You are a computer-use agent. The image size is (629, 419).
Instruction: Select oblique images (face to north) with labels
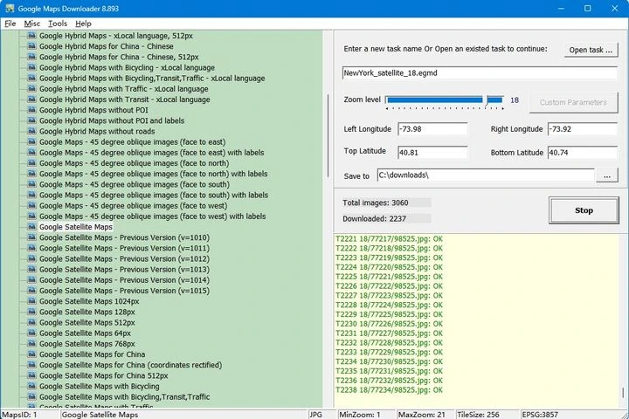click(x=153, y=174)
